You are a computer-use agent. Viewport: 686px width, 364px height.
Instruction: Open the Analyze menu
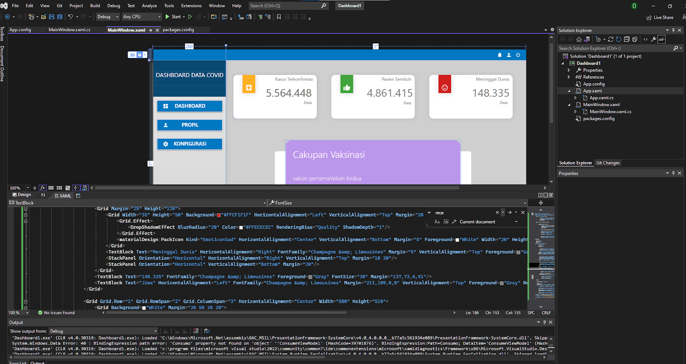point(149,6)
